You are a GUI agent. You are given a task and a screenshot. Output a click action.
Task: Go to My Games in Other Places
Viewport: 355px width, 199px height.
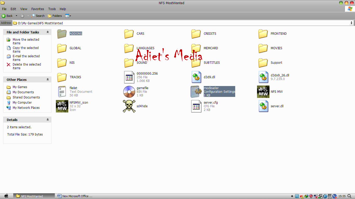(x=20, y=87)
